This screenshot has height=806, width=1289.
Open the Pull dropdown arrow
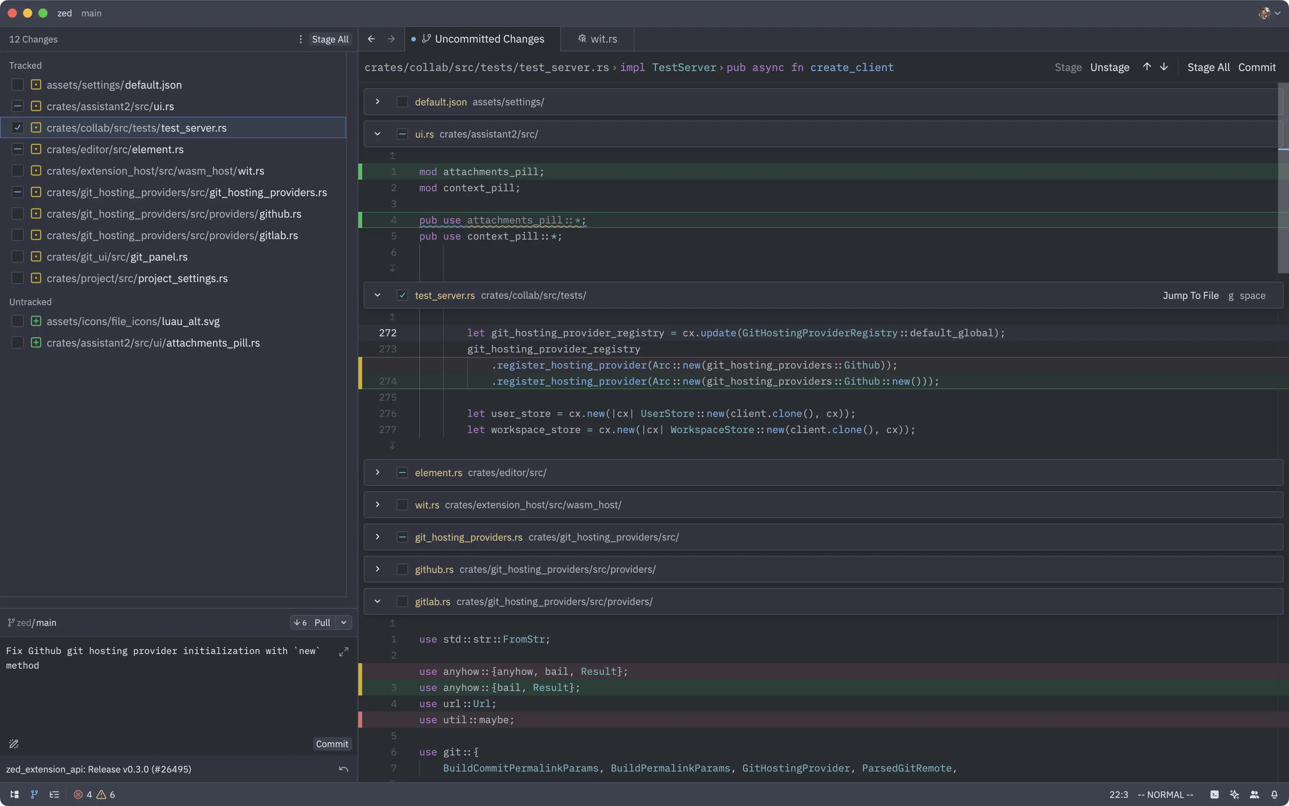tap(344, 622)
